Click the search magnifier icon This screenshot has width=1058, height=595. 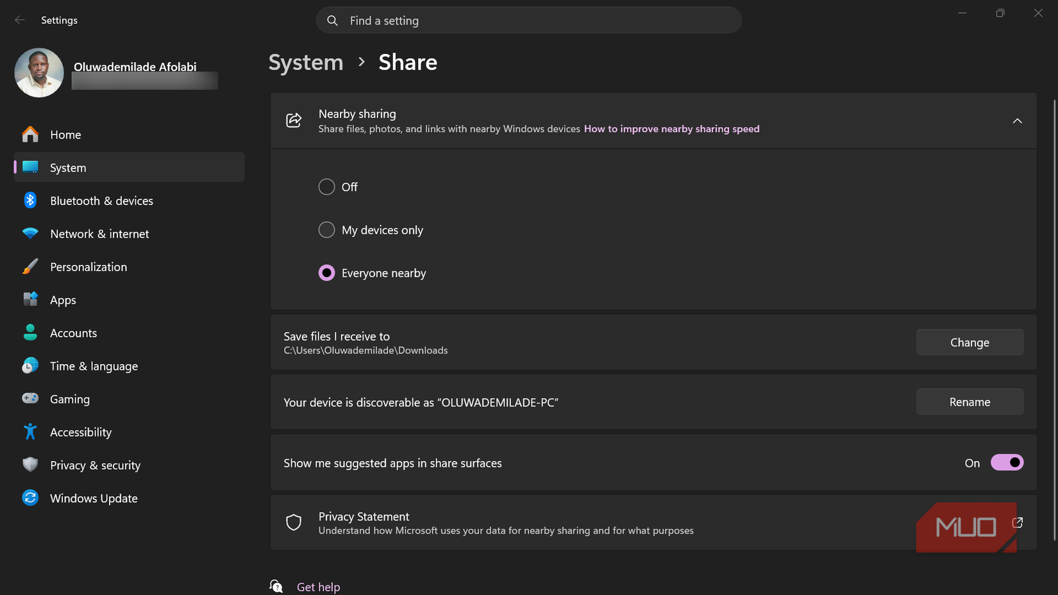point(332,21)
